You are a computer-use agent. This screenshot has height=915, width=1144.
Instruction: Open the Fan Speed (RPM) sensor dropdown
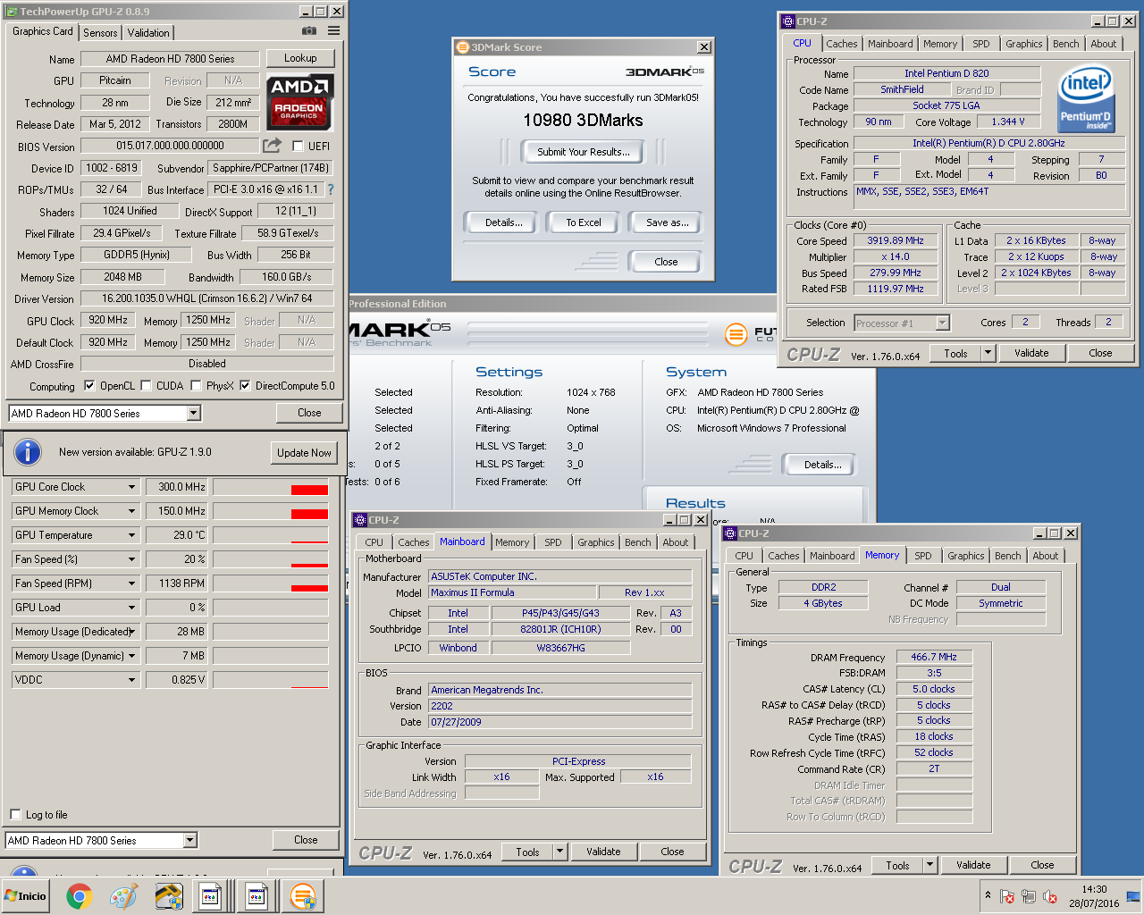click(131, 583)
